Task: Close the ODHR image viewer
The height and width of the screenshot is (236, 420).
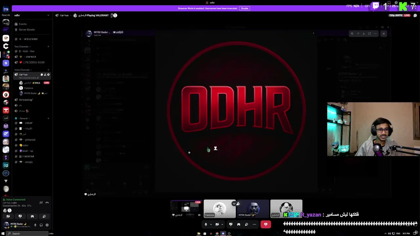Action: point(384,33)
